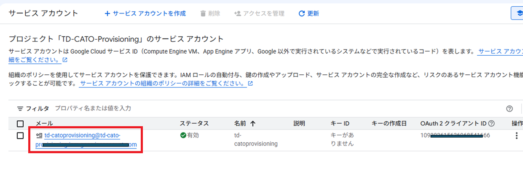Click the greyed-out trash delete icon
This screenshot has height=195, width=523.
pos(203,14)
